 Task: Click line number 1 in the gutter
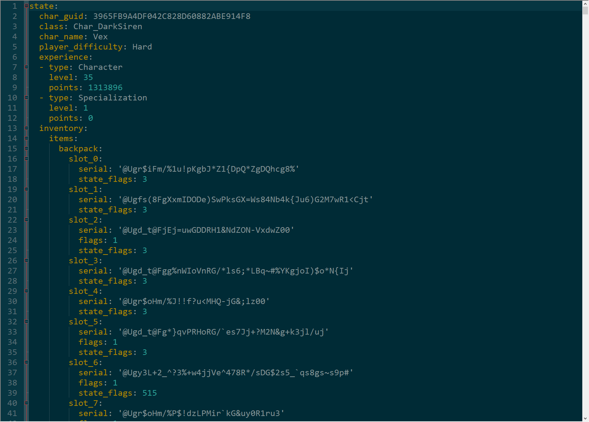click(14, 6)
